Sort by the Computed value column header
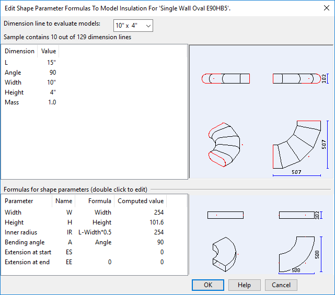This screenshot has height=295, width=335. pyautogui.click(x=140, y=201)
